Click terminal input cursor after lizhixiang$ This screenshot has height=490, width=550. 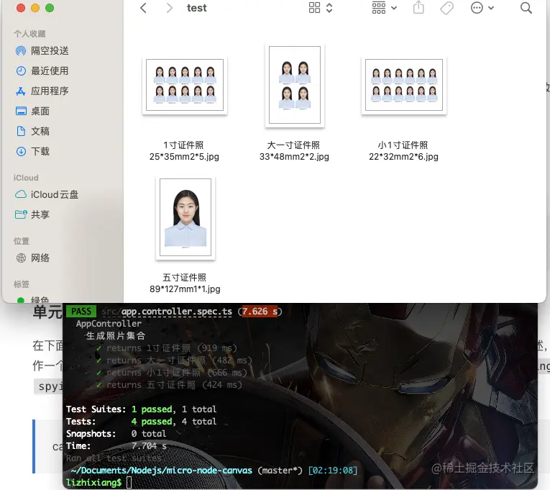click(129, 483)
